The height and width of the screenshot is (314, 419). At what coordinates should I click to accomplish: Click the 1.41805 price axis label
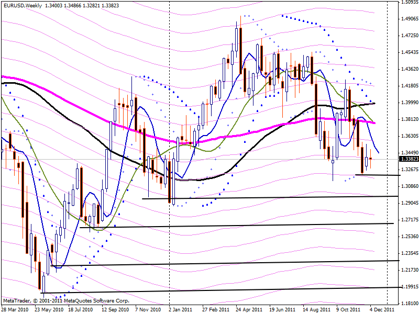[x=410, y=86]
